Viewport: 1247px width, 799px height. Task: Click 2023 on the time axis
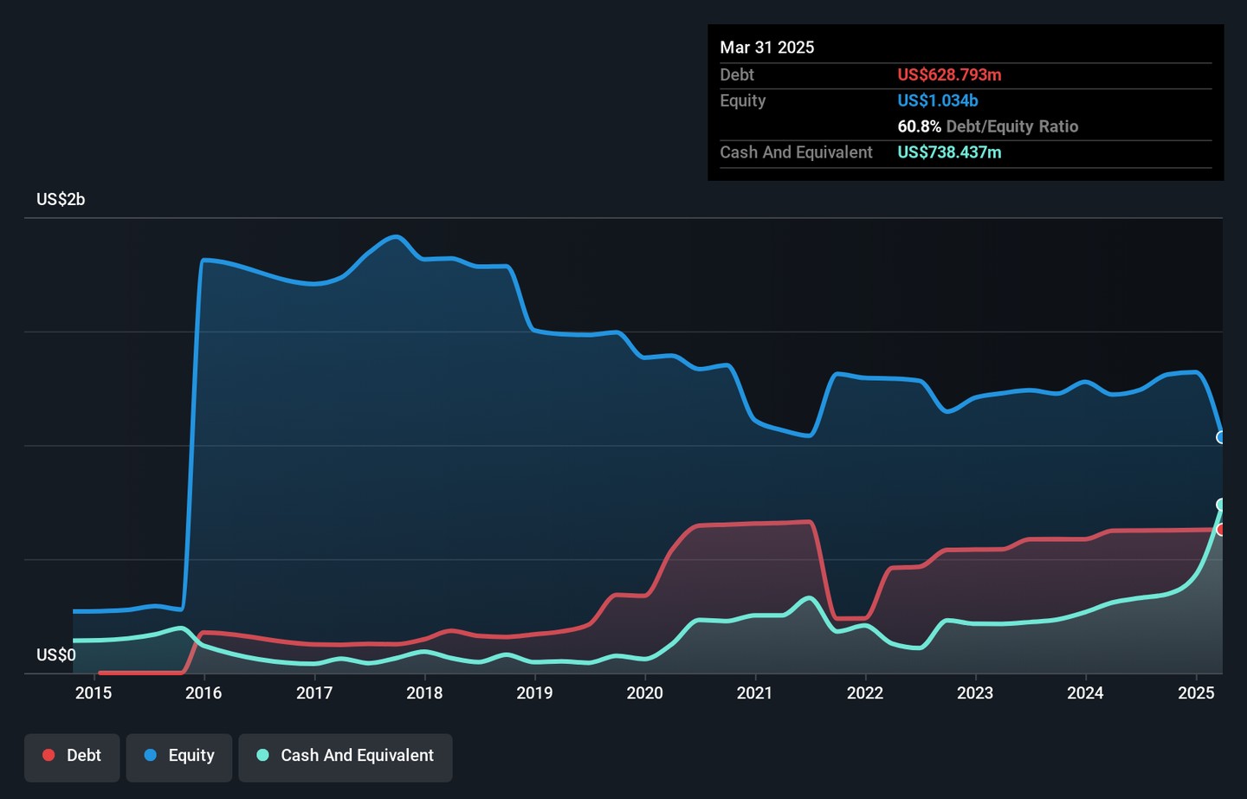pos(975,693)
